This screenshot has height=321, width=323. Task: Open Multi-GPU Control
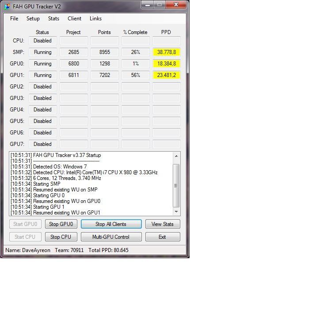click(111, 237)
